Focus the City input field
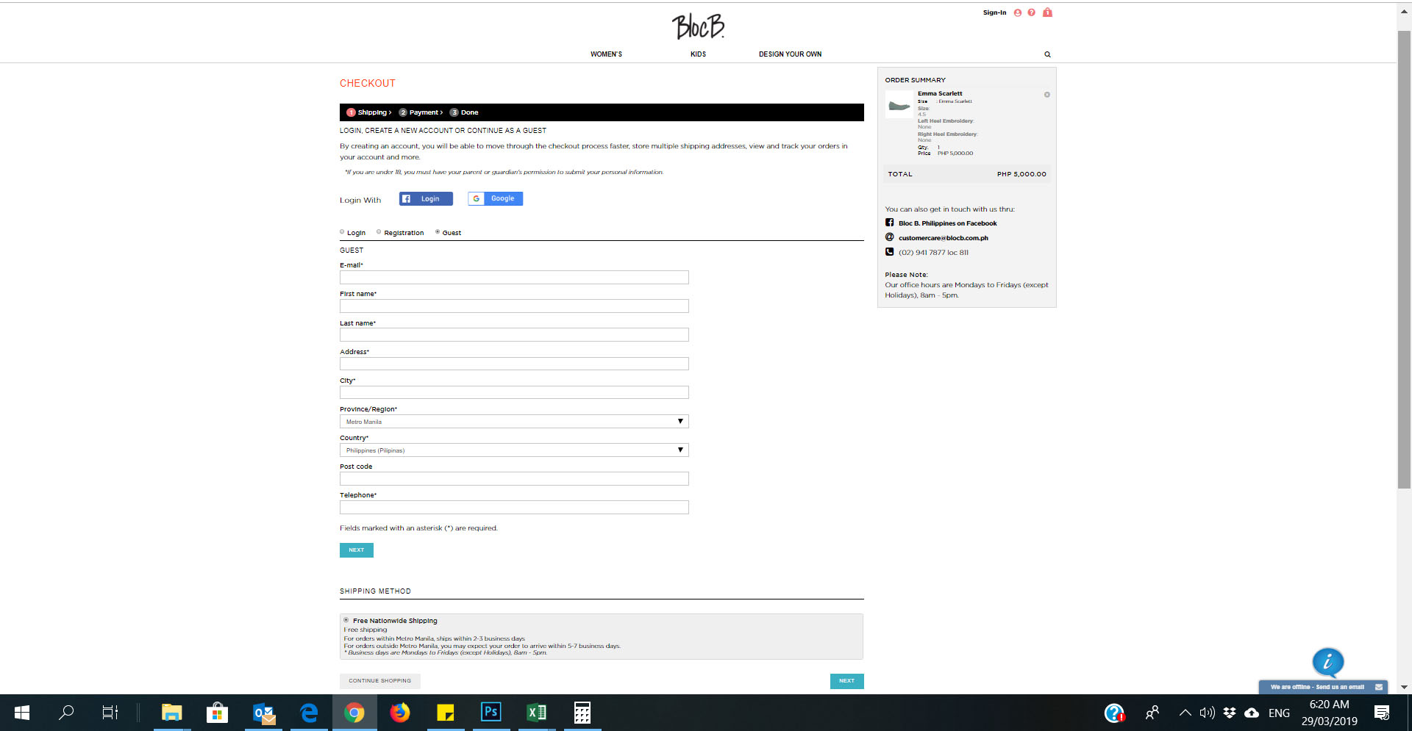 click(514, 392)
